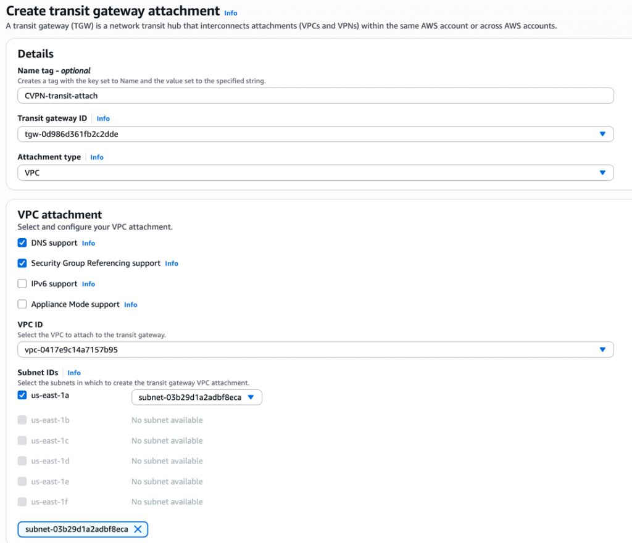This screenshot has height=543, width=632.
Task: Open Info link for IPv6 support
Action: [x=88, y=284]
